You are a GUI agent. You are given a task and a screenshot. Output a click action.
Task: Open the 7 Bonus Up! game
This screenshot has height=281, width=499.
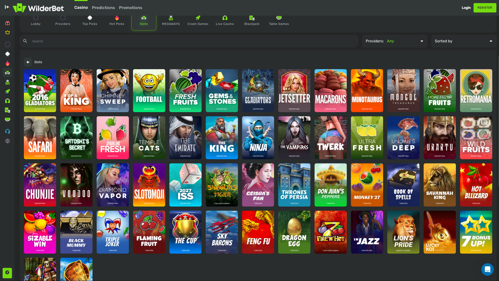click(x=476, y=232)
